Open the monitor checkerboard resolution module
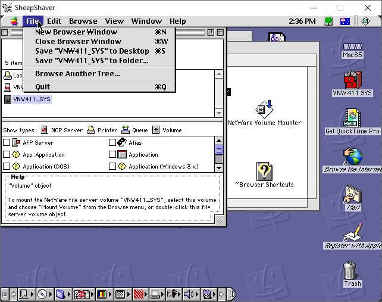 123,294
